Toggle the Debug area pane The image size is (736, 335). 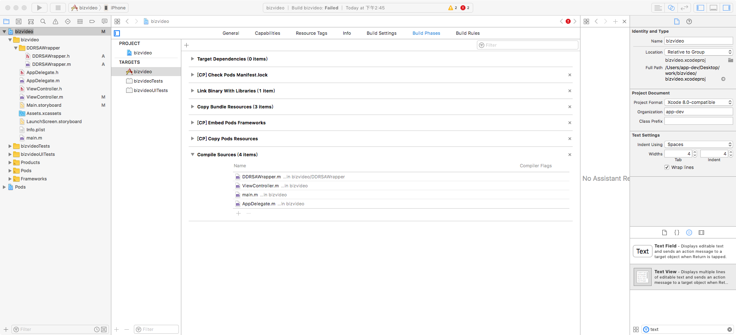713,8
